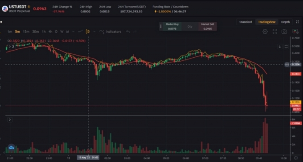Open chart settings gear in toolbar
Screen dimensions: 303x162
(265, 32)
